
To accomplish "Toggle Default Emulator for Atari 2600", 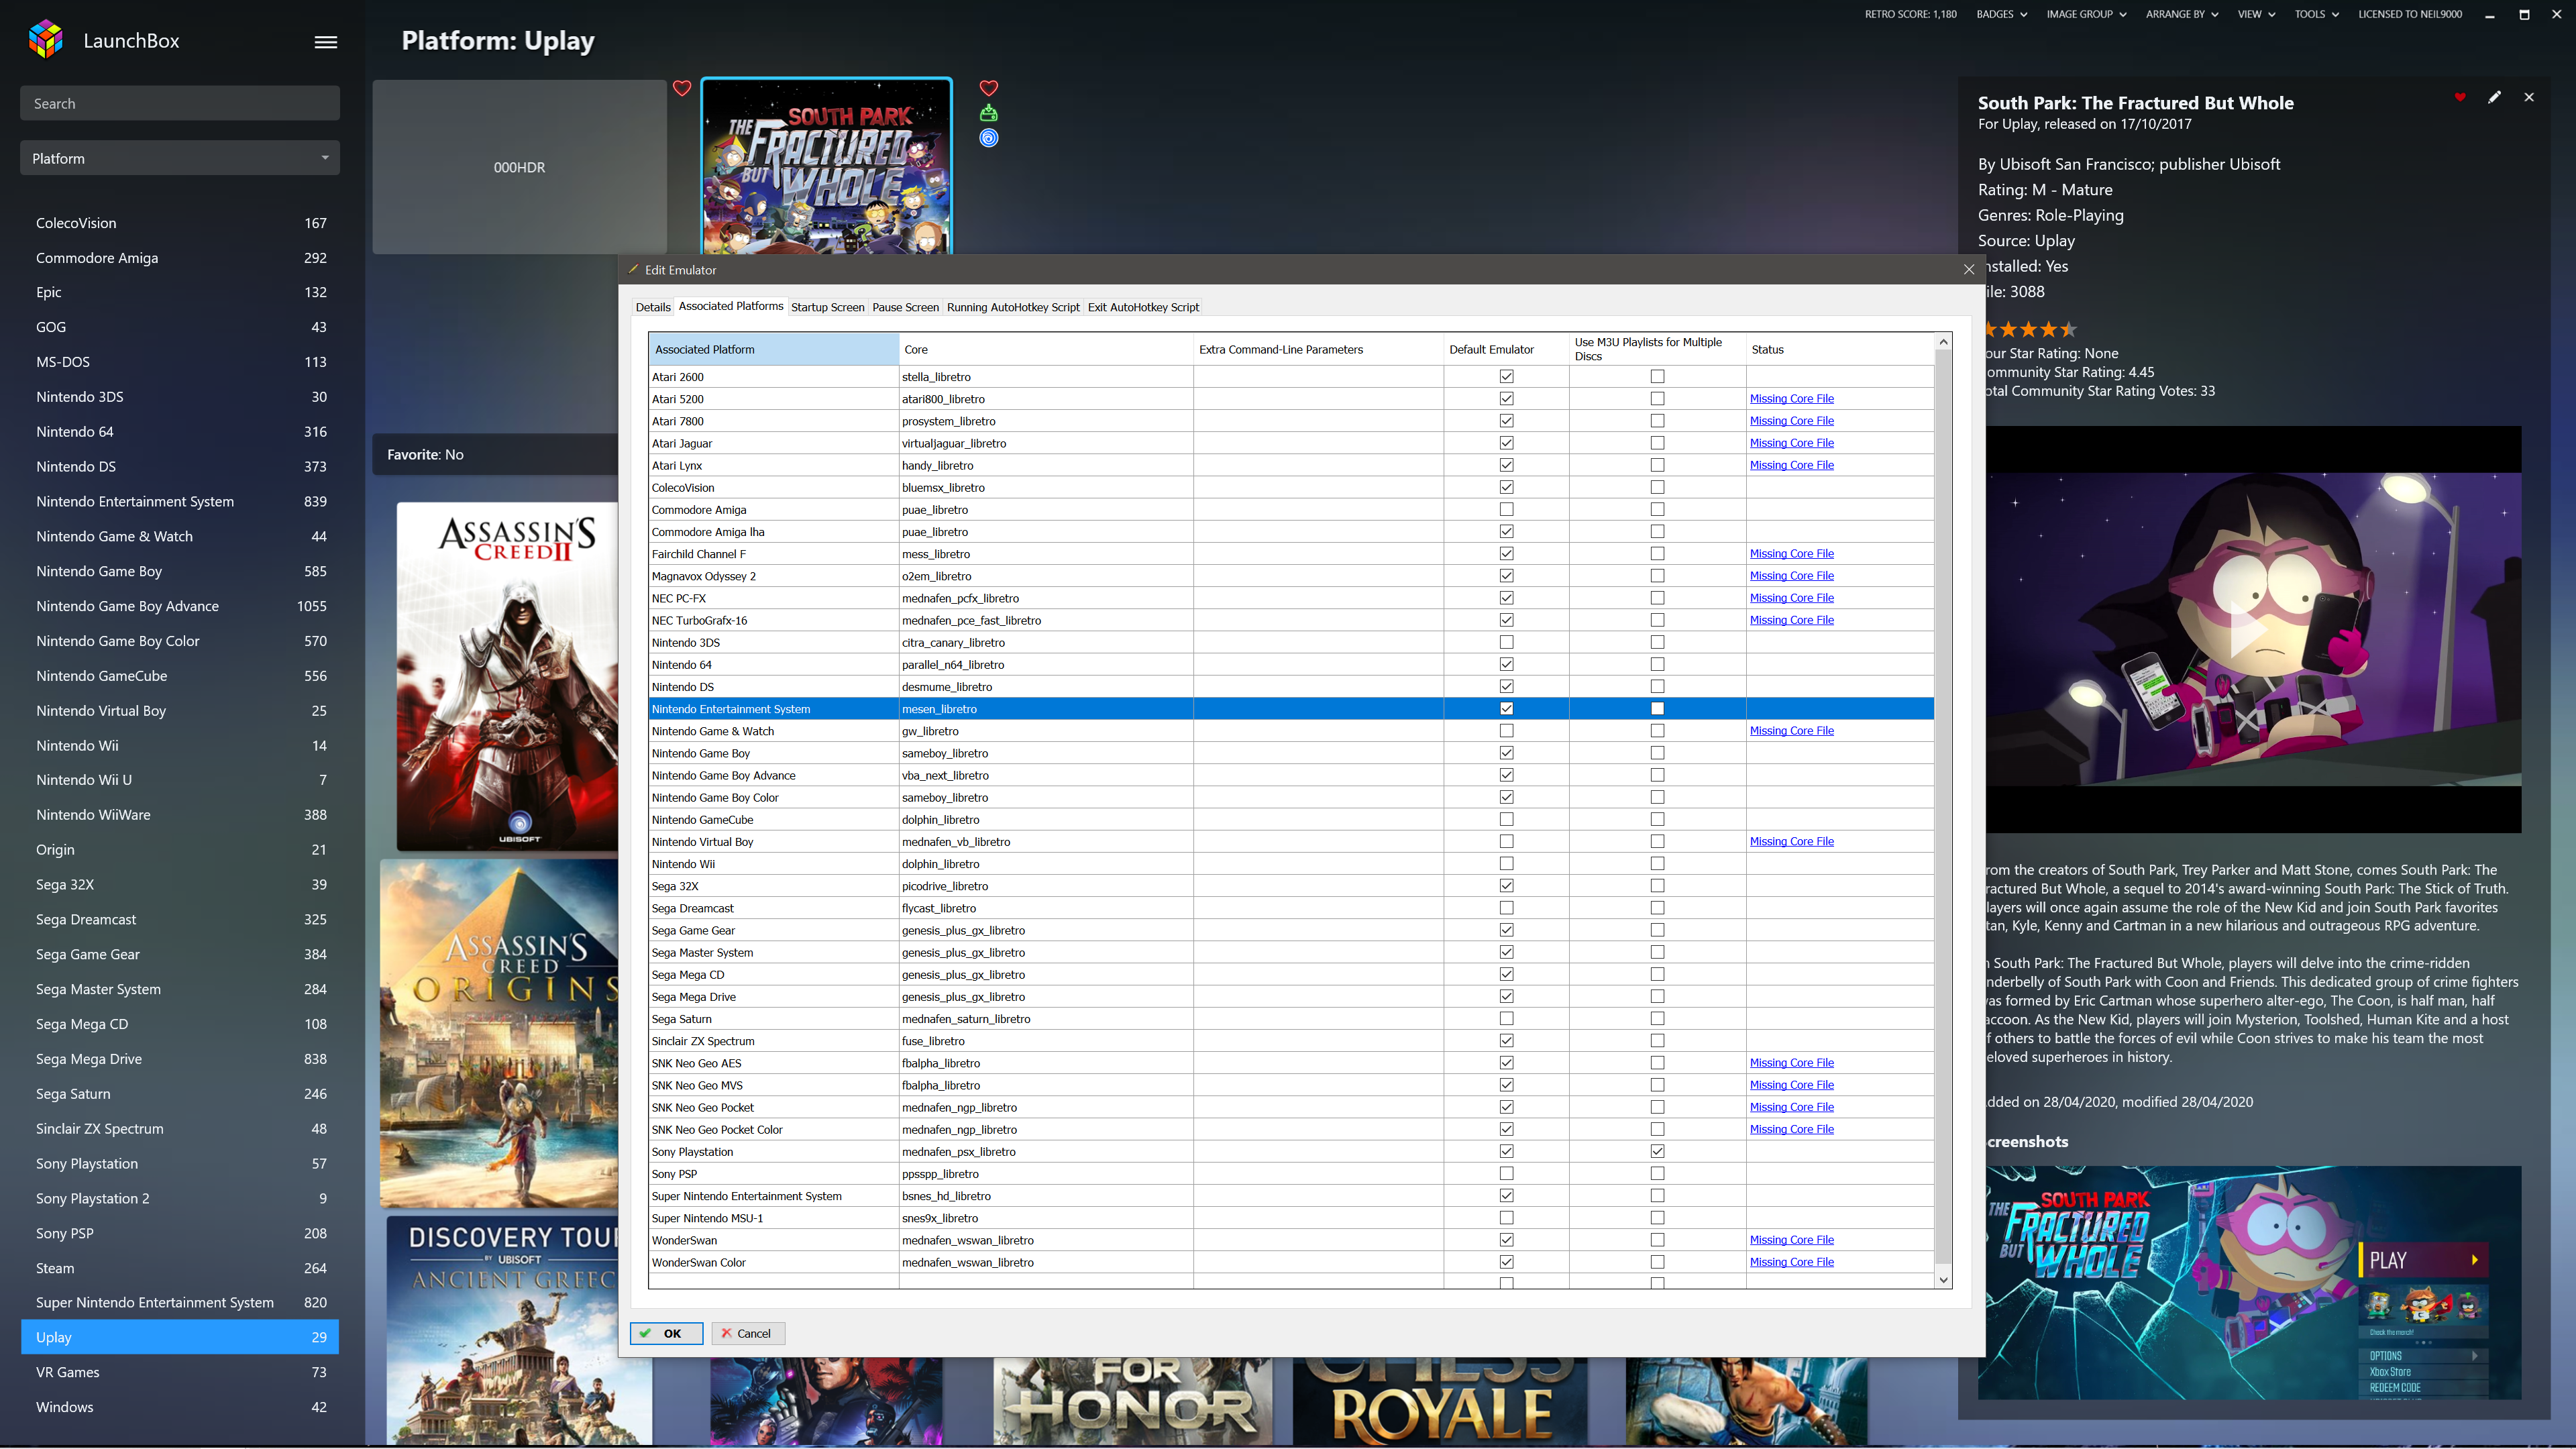I will tap(1506, 377).
